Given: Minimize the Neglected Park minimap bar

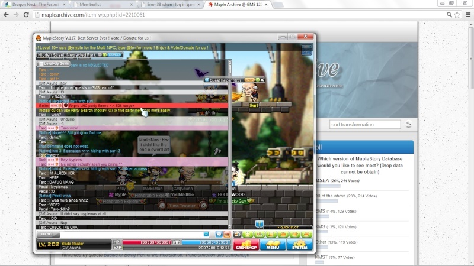Looking at the screenshot, I should [x=99, y=55].
